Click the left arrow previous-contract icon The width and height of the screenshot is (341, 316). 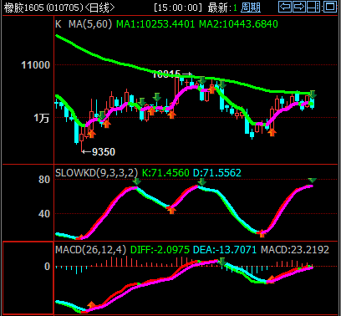285,7
